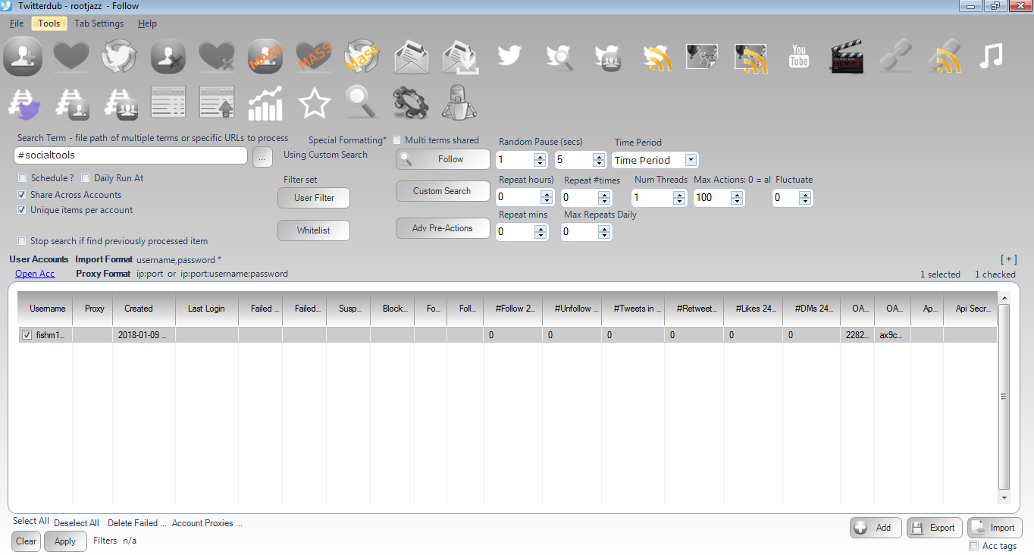Open the Tab Settings menu
The height and width of the screenshot is (555, 1034).
pos(99,24)
